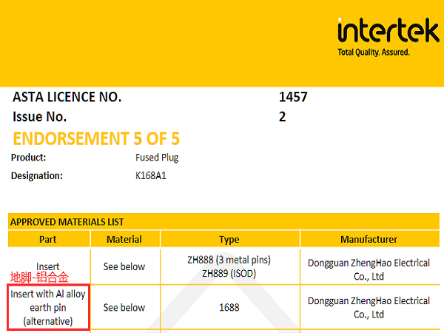Select the 'Designation:' label
The image size is (444, 333).
37,176
